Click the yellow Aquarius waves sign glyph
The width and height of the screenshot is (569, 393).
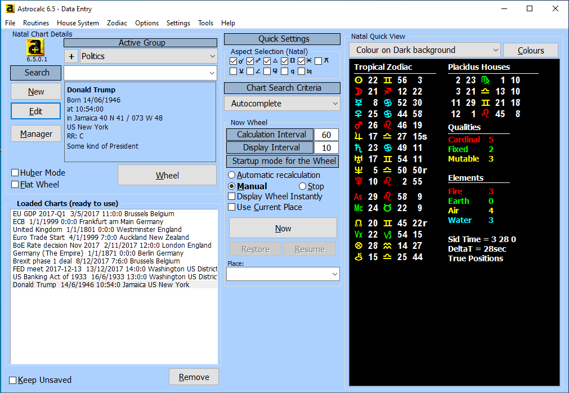tap(388, 245)
